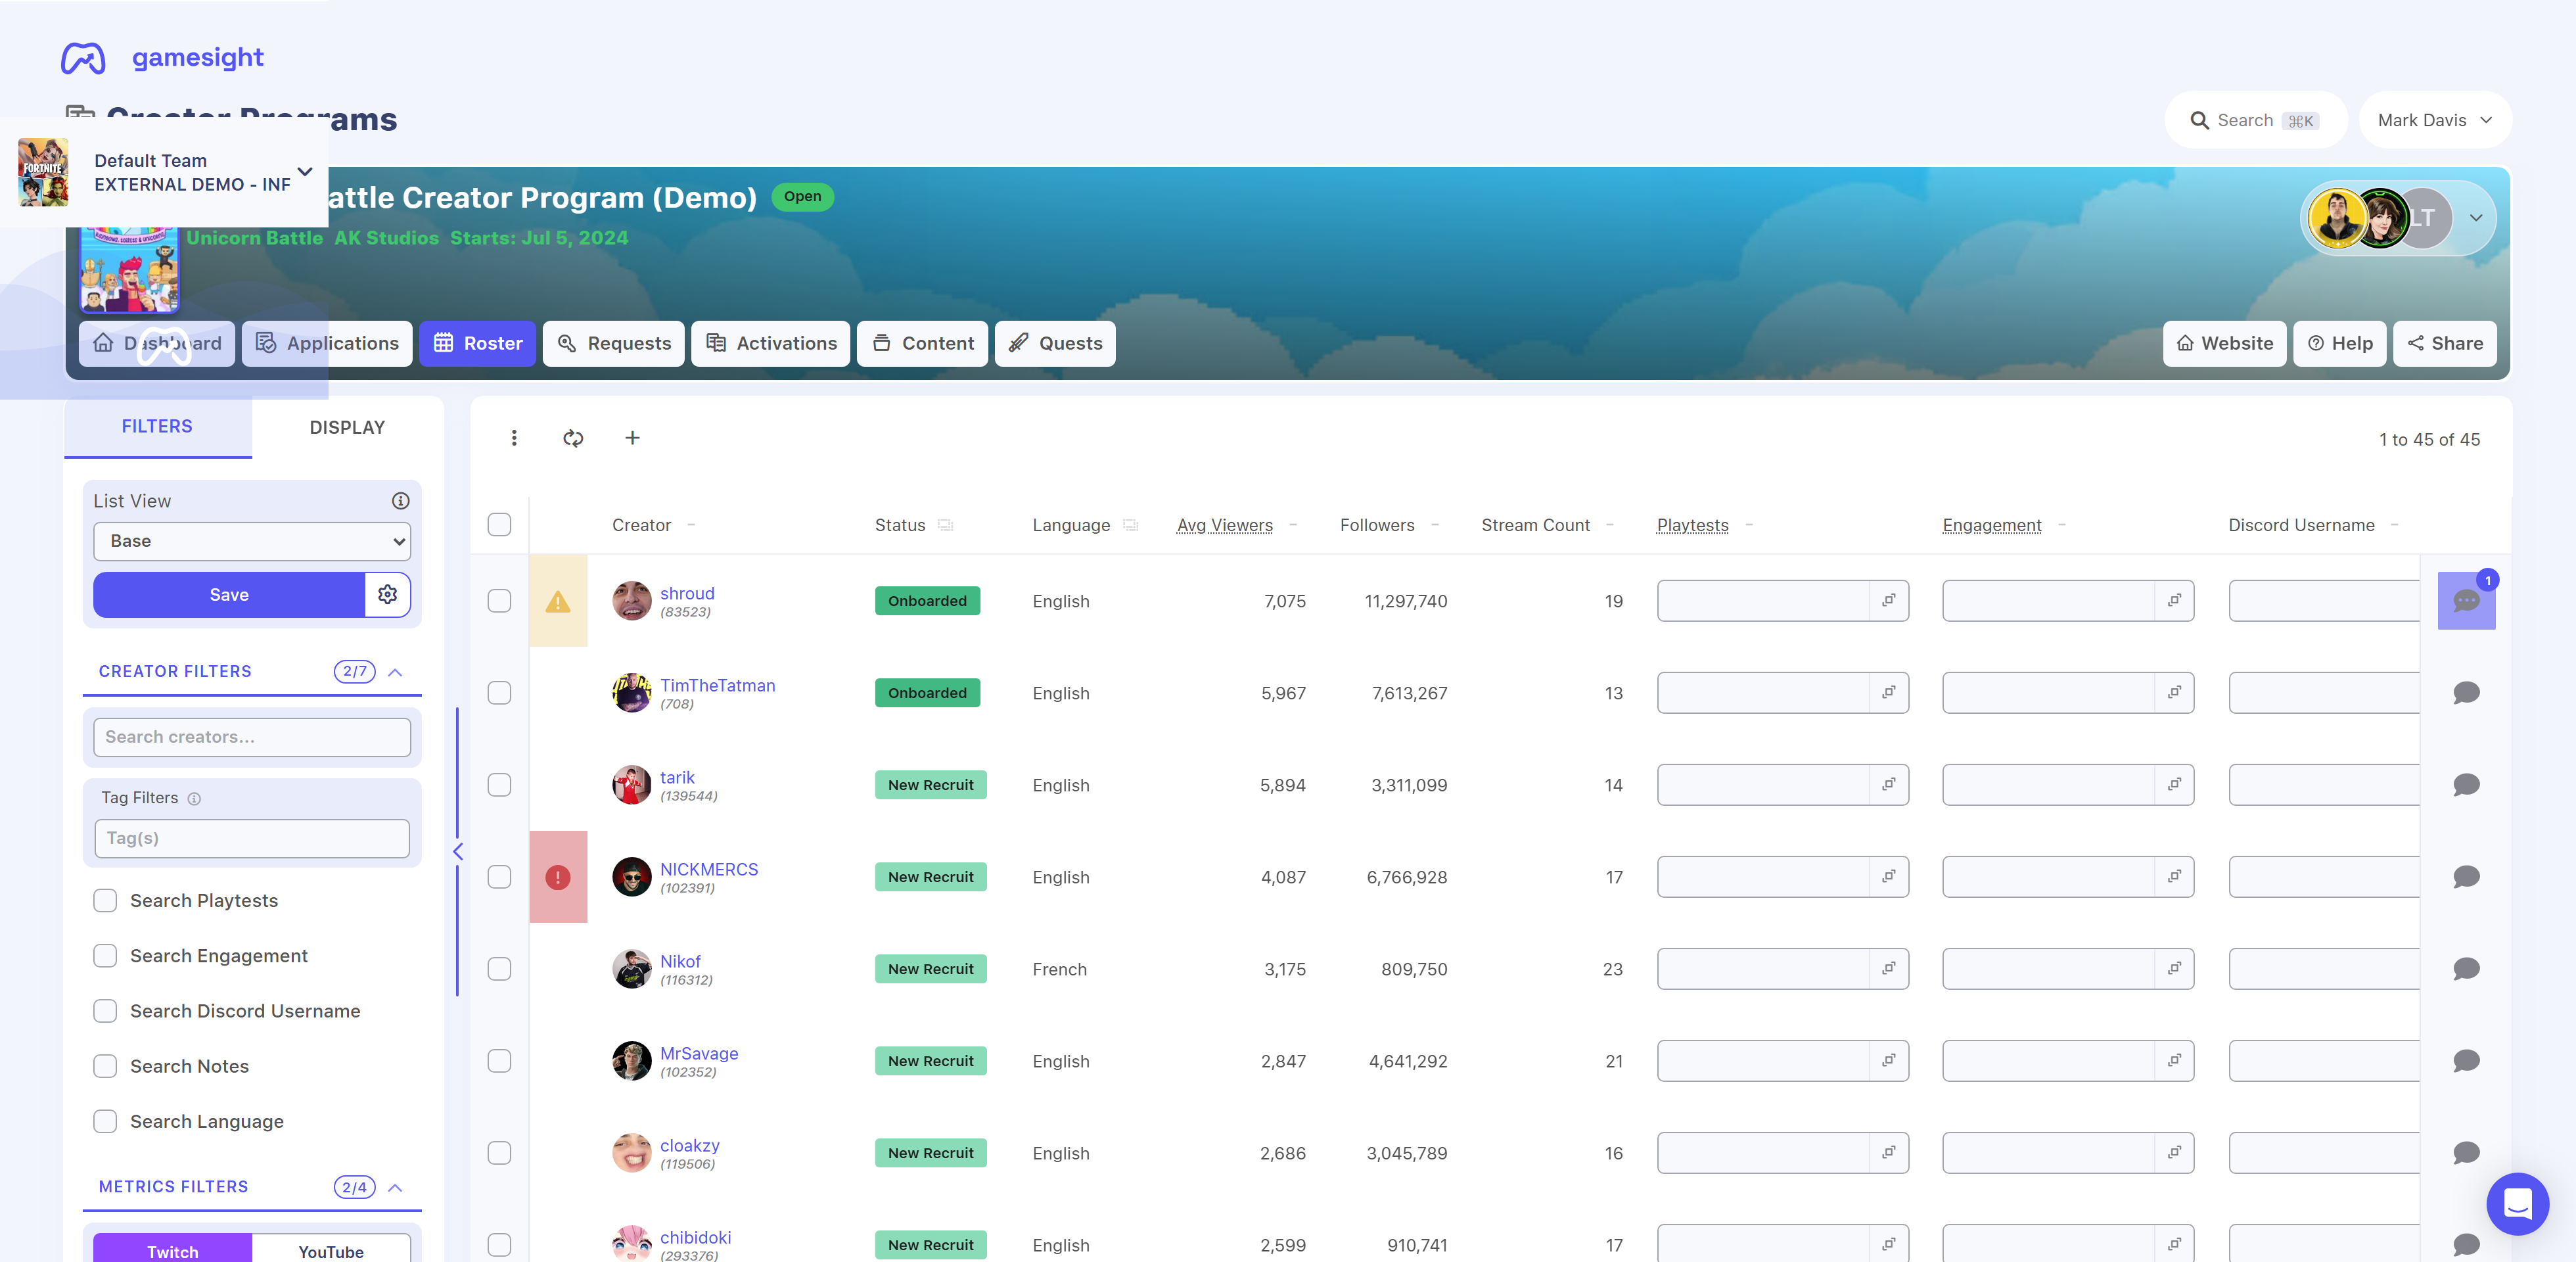The height and width of the screenshot is (1262, 2576).
Task: Click the gamesight logo icon
Action: [83, 58]
